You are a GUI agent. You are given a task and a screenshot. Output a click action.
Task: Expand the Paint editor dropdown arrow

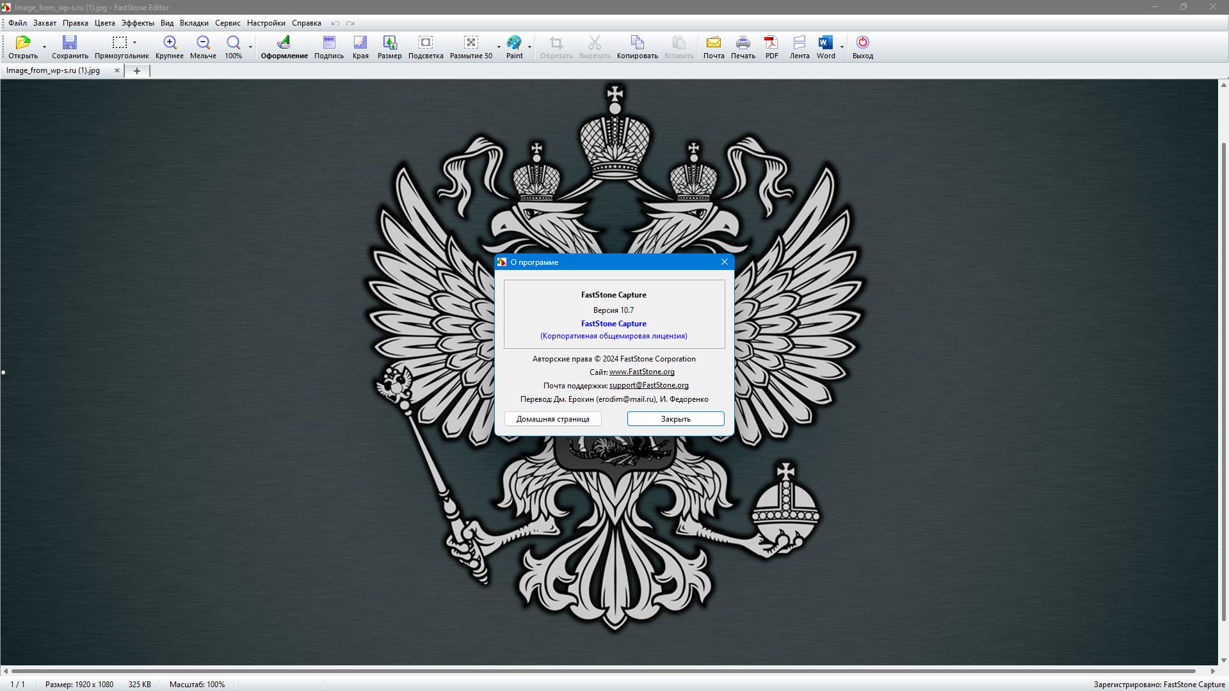(x=529, y=47)
